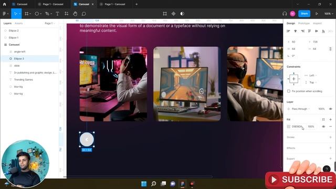Edit the fill hex value D9D9D9

[x=297, y=127]
